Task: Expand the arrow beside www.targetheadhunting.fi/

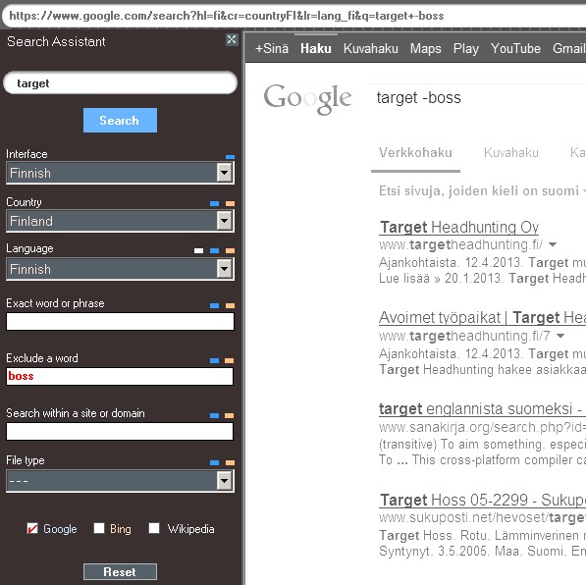Action: 553,244
